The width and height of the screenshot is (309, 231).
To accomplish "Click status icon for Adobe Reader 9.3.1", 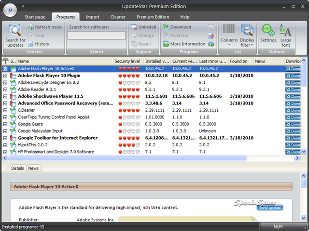I will [x=13, y=90].
